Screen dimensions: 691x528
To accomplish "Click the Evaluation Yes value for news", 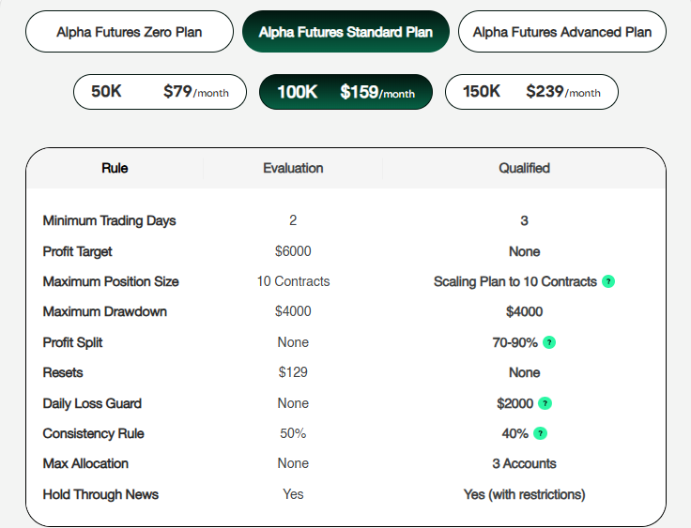I will (293, 494).
